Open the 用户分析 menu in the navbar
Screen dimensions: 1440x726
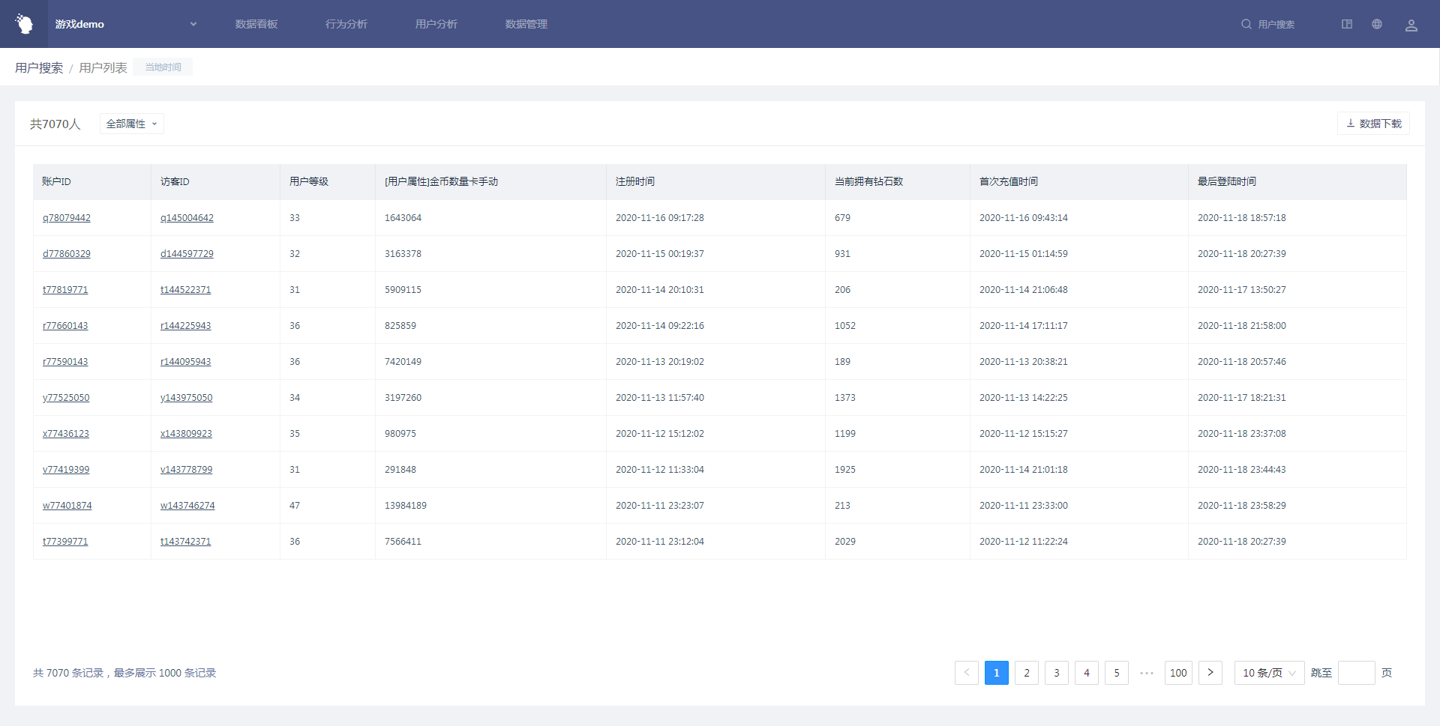[436, 24]
